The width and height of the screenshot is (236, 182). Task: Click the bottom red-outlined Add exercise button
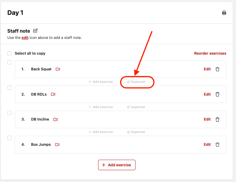pos(117,165)
